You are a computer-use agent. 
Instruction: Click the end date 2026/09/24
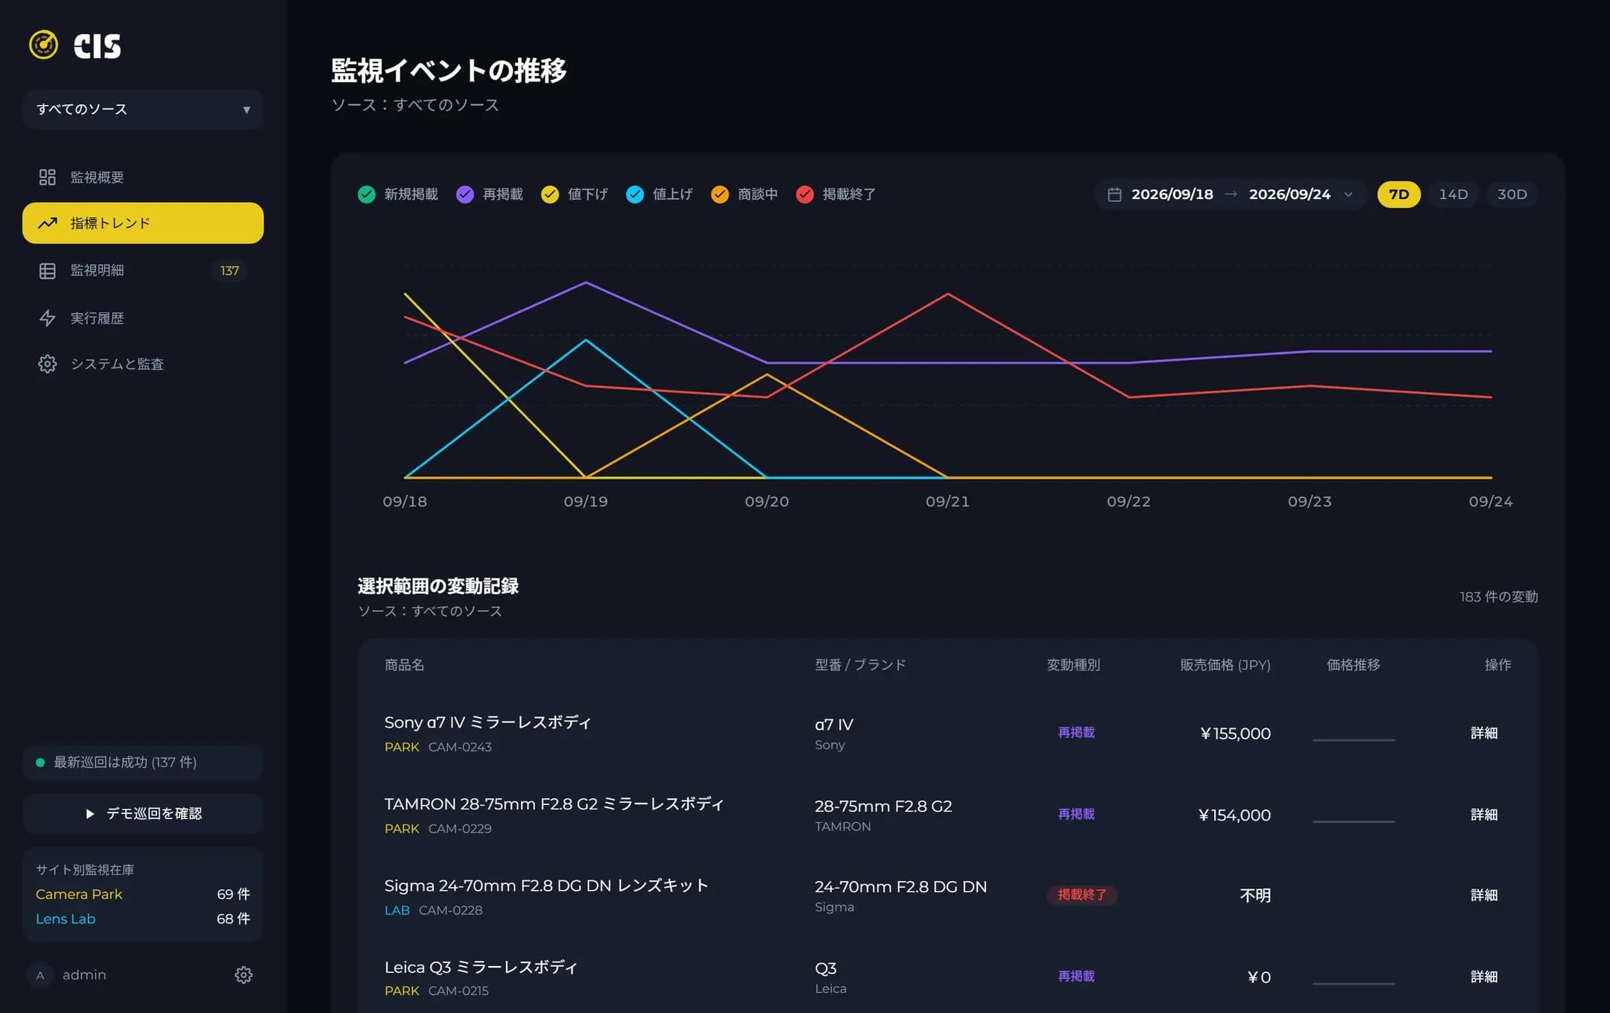coord(1289,195)
